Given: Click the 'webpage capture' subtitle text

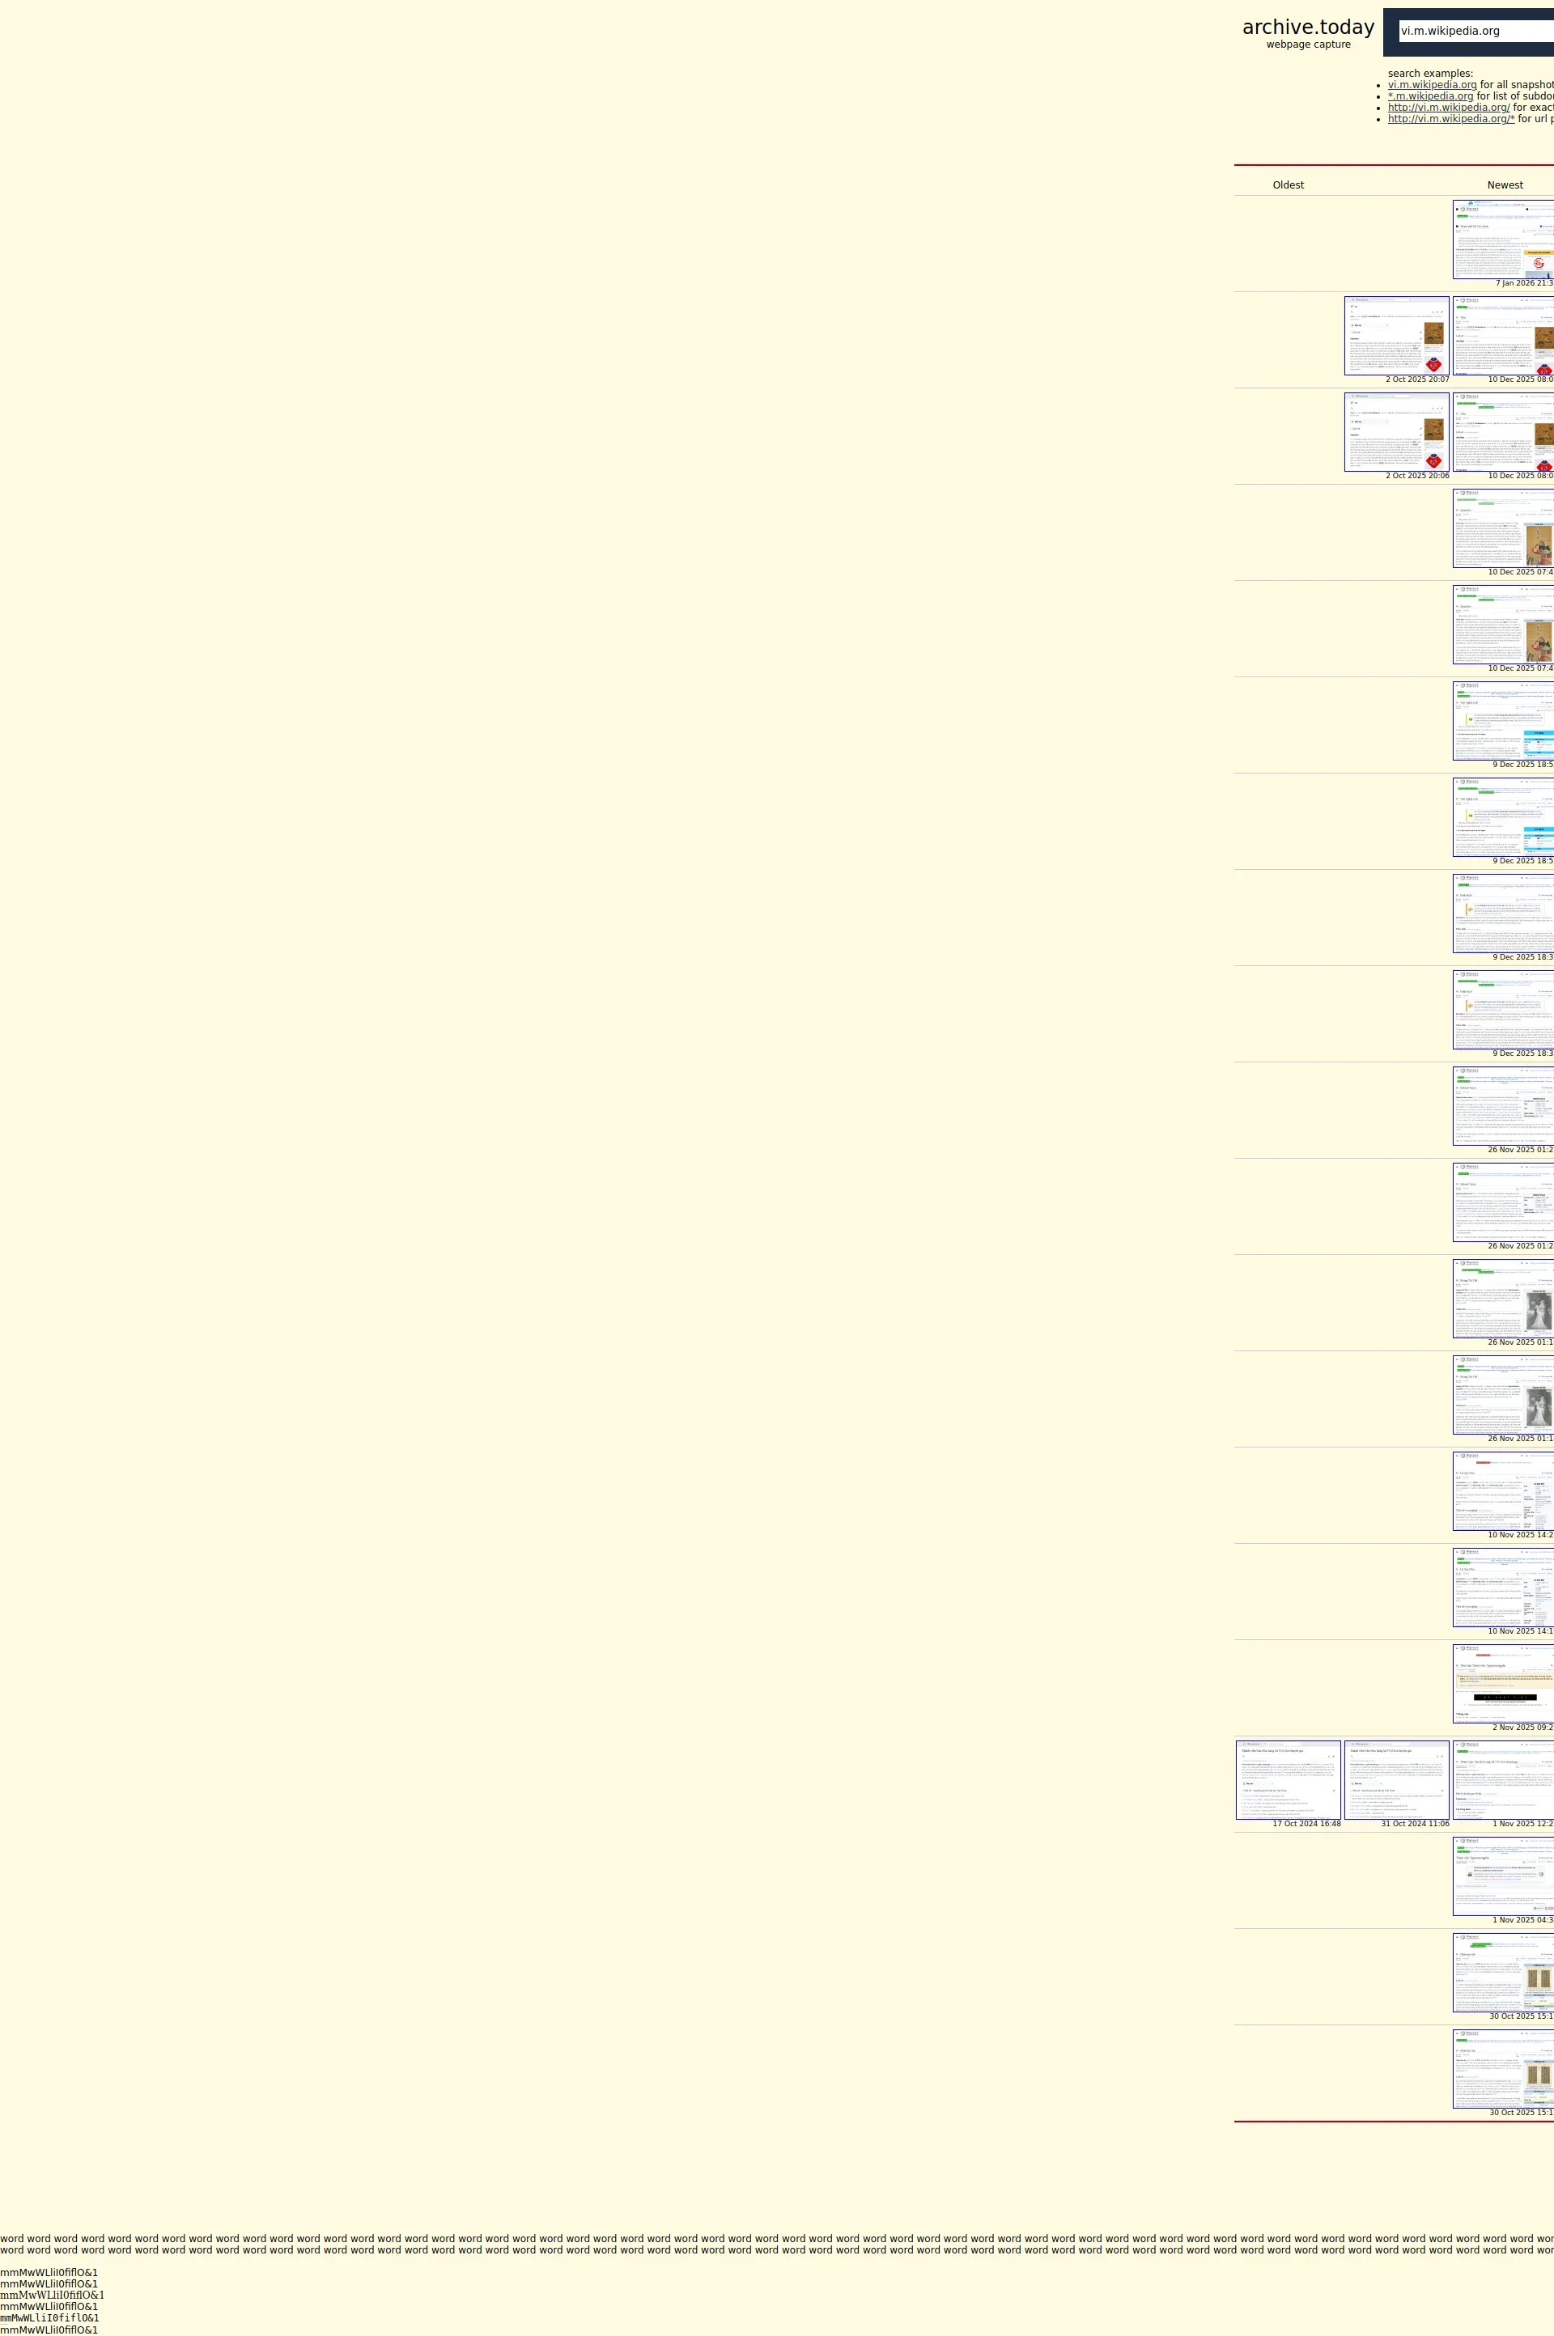Looking at the screenshot, I should pos(1307,45).
